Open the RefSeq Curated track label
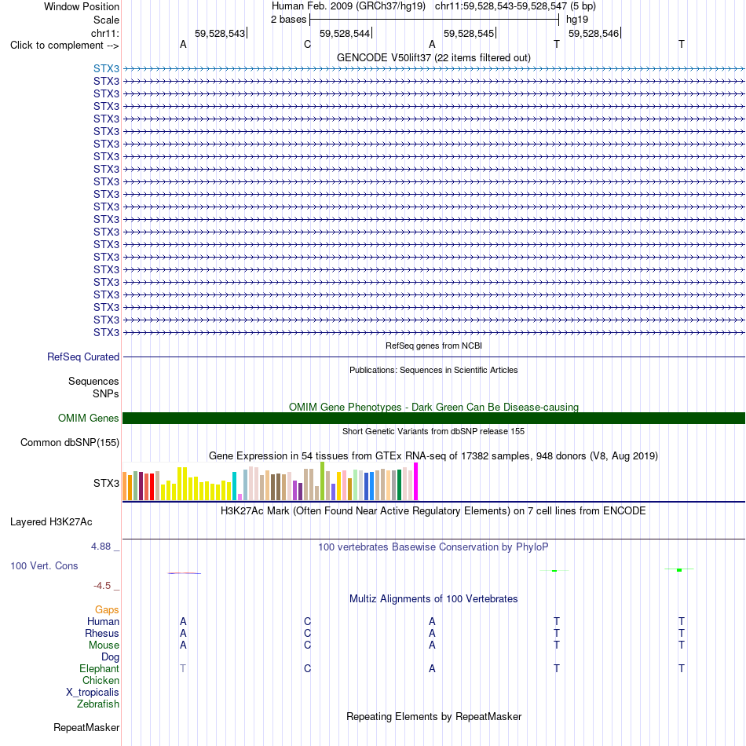Screen dimensions: 746x746 (83, 357)
